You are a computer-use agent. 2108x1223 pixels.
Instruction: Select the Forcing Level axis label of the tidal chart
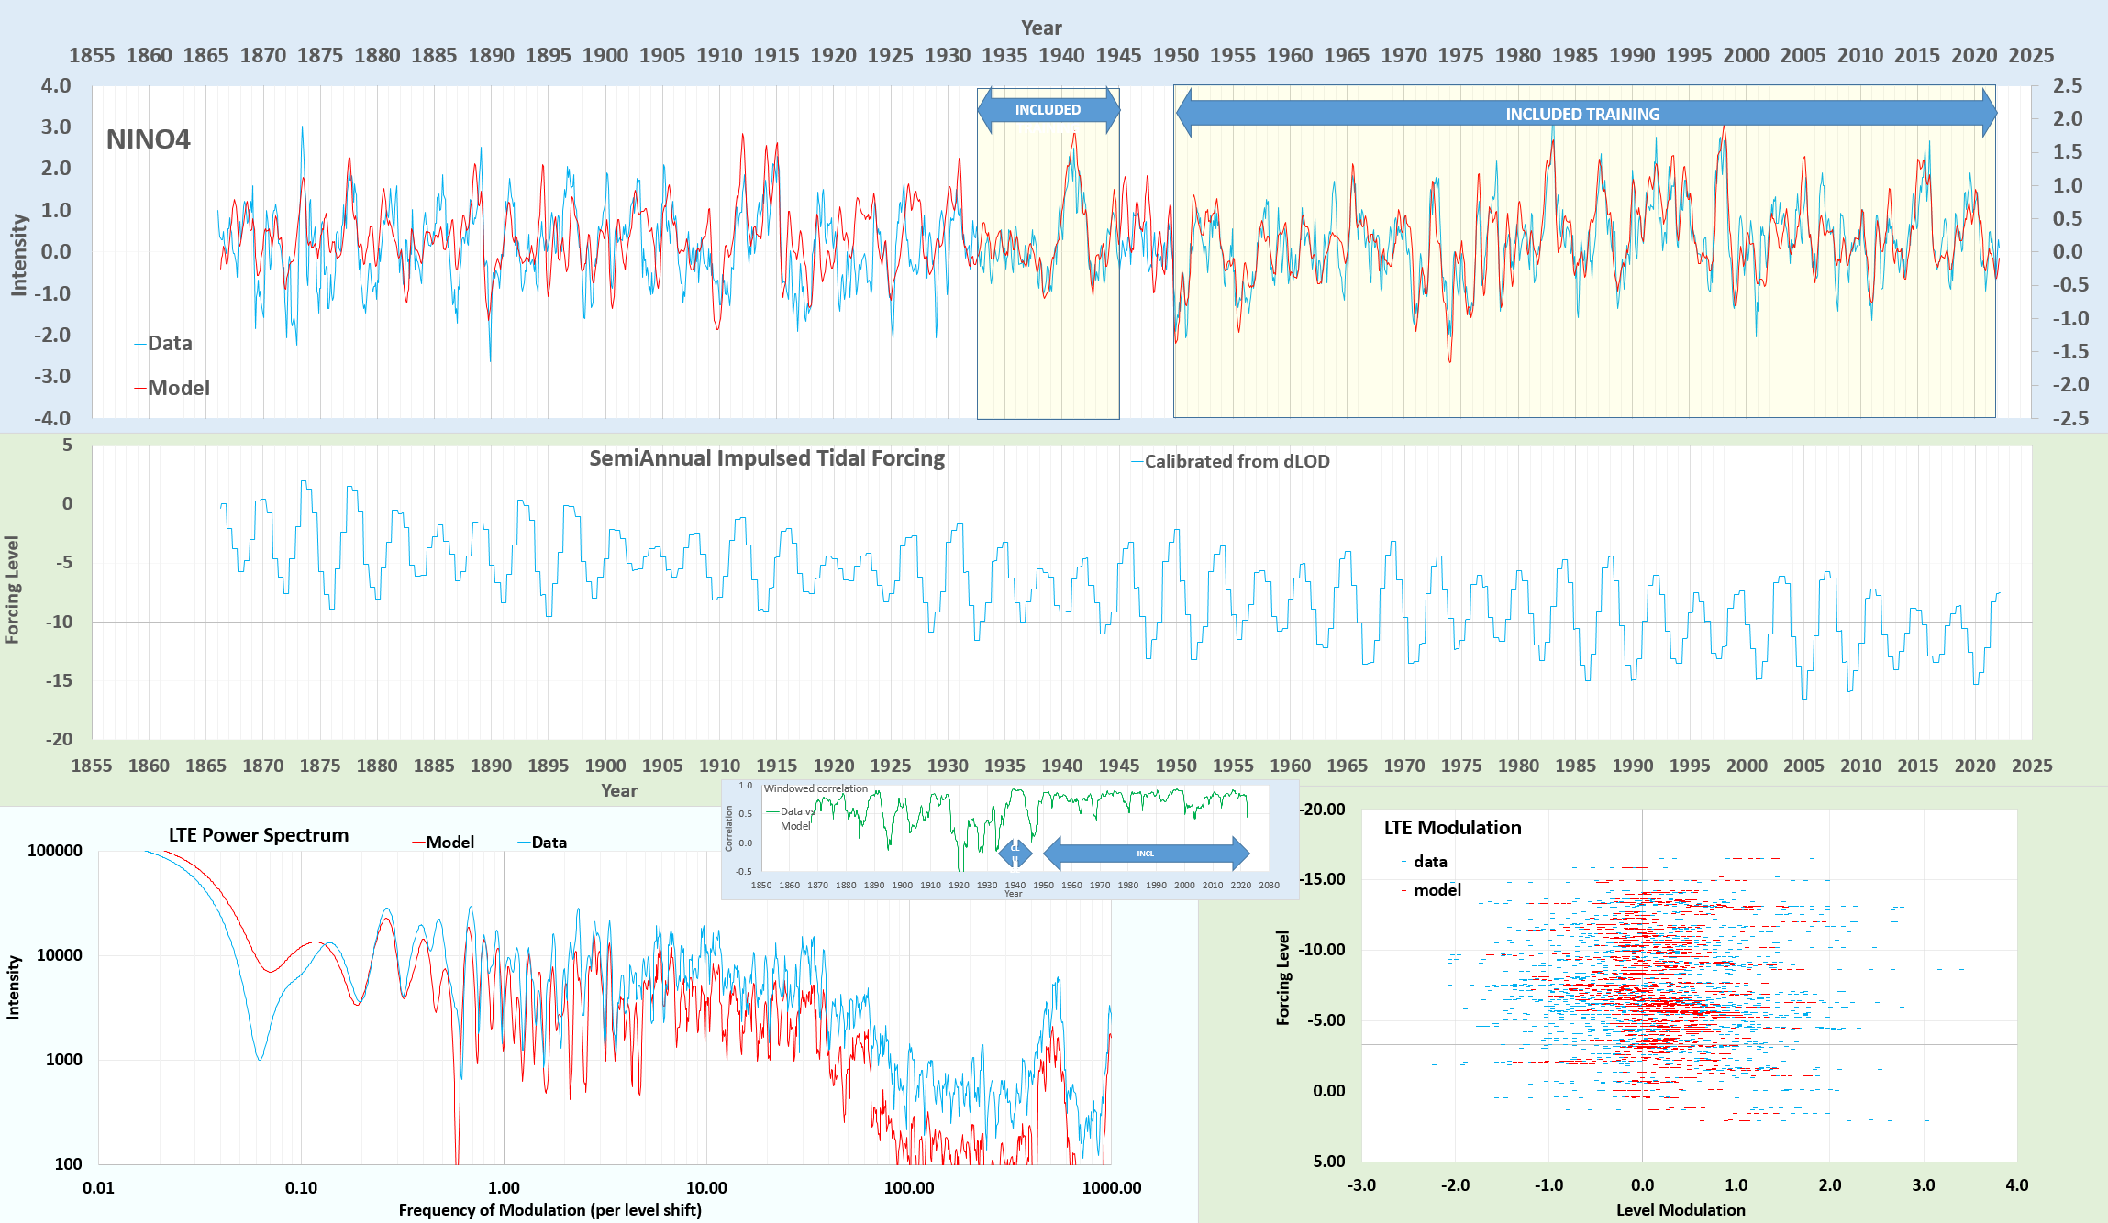13,589
